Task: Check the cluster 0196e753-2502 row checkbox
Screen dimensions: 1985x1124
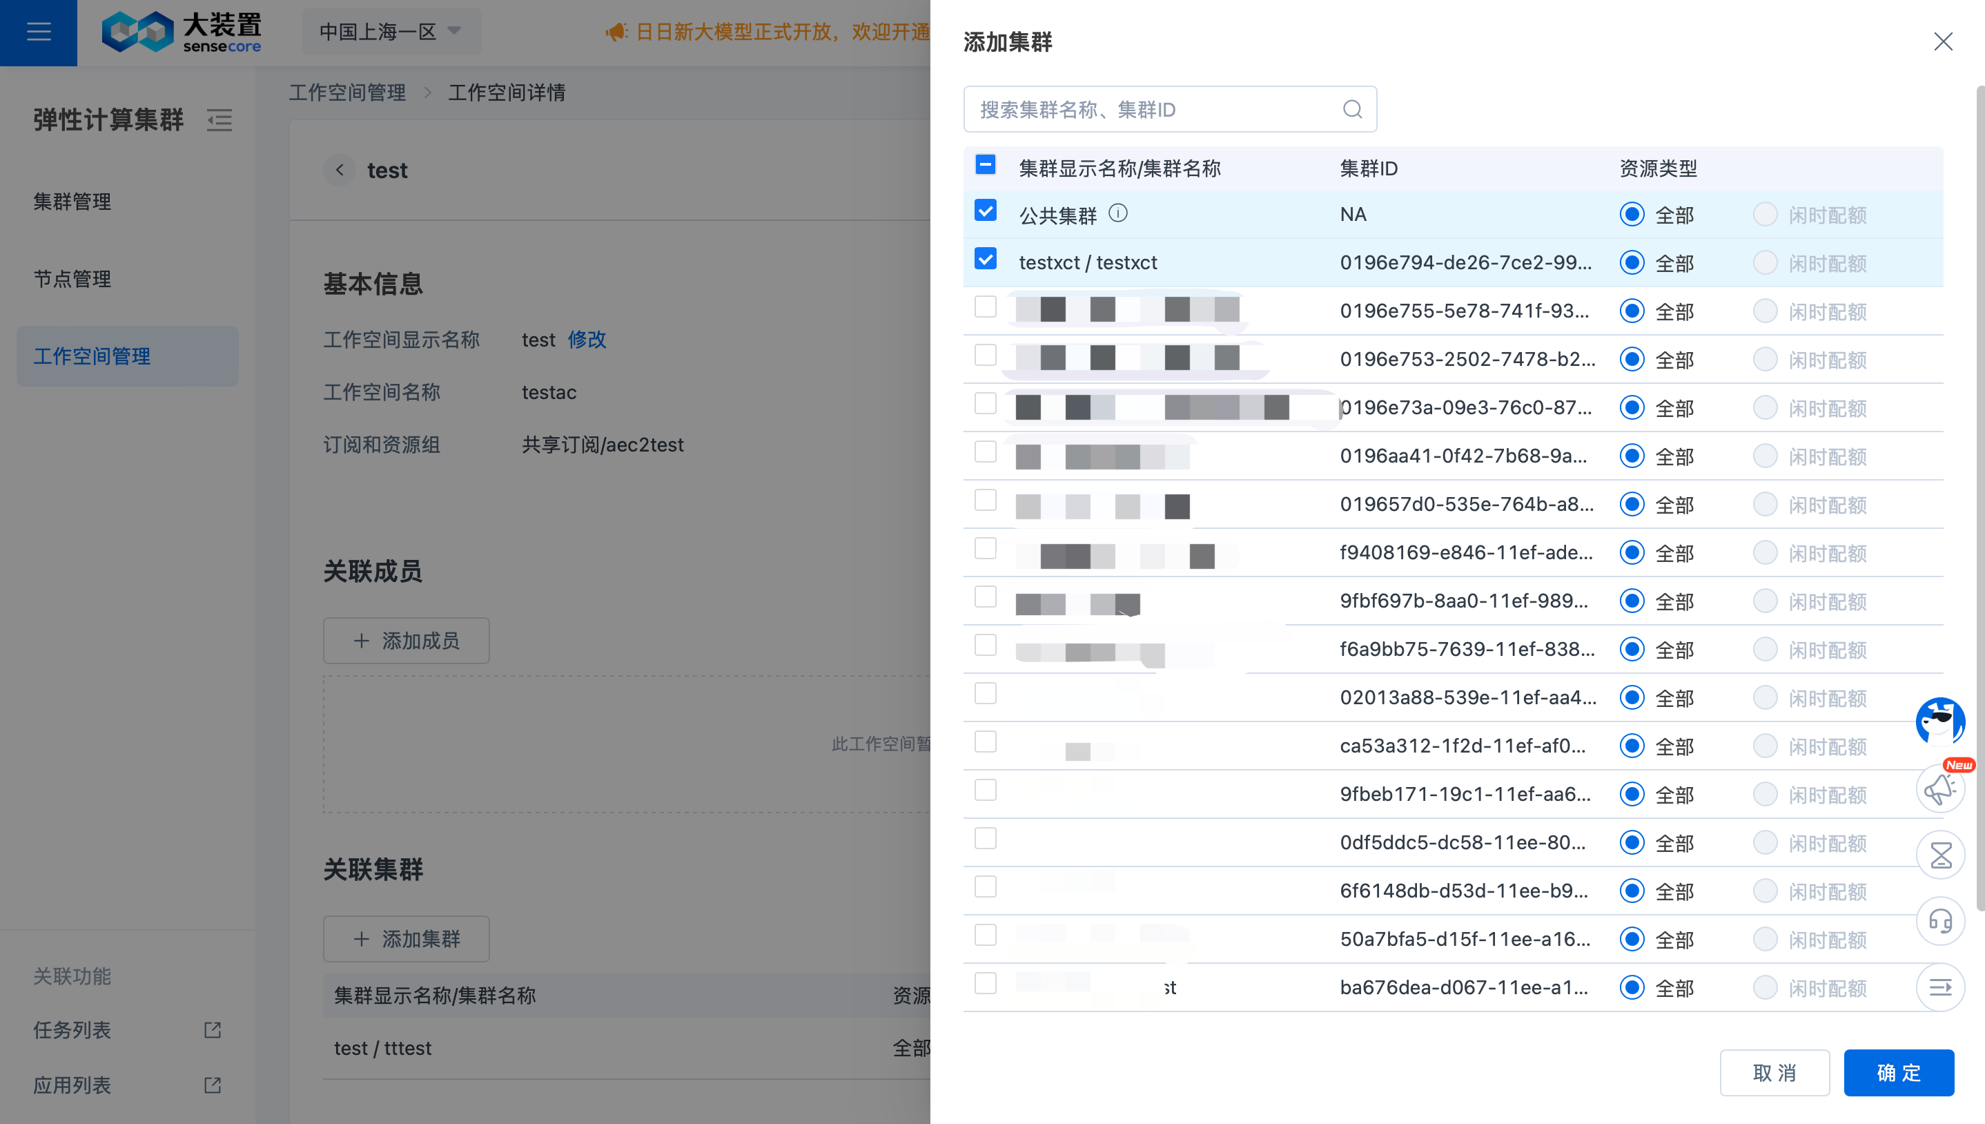Action: point(985,355)
